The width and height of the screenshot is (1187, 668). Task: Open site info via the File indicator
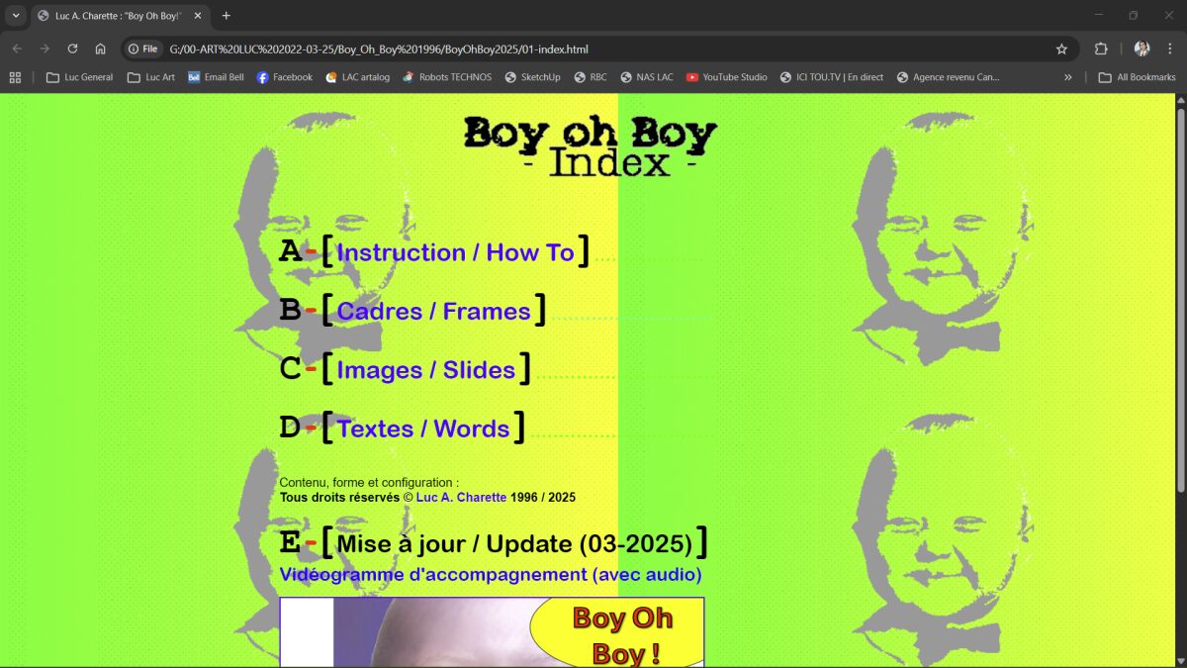(x=144, y=48)
